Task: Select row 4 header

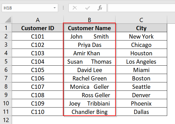Action: [6, 53]
